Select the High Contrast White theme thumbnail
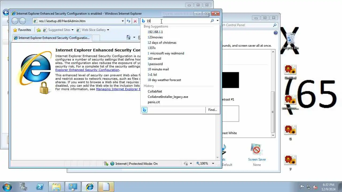This screenshot has height=192, width=342. tap(230, 114)
